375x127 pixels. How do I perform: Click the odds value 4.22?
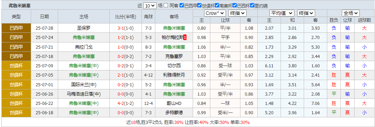pyautogui.click(x=292, y=104)
